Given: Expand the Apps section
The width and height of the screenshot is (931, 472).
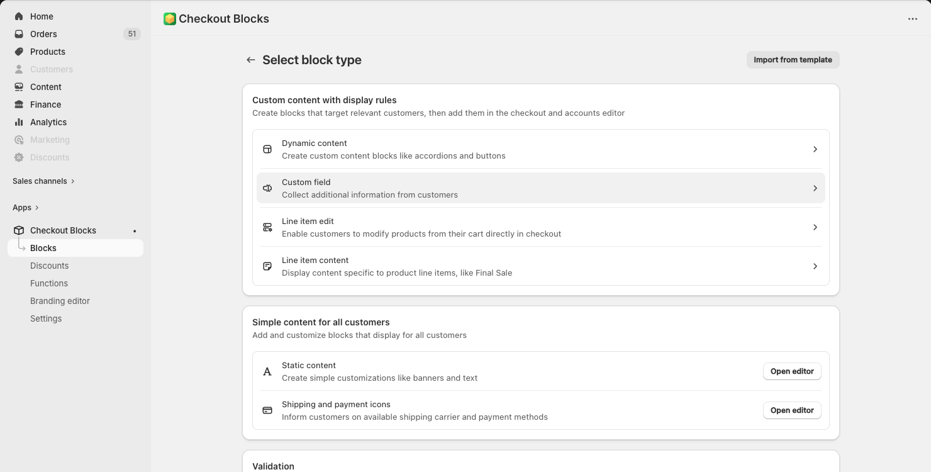Looking at the screenshot, I should tap(26, 208).
